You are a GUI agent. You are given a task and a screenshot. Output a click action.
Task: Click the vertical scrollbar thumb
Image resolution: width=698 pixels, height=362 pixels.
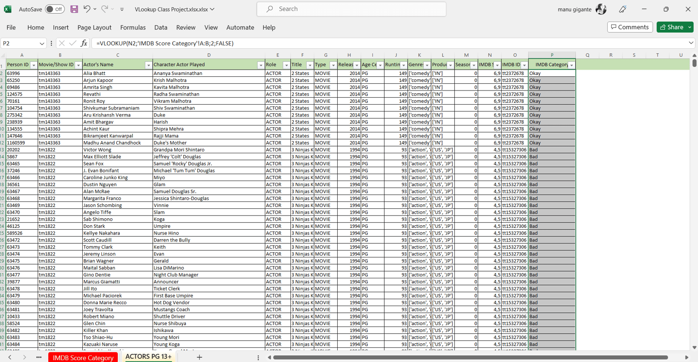pos(694,63)
